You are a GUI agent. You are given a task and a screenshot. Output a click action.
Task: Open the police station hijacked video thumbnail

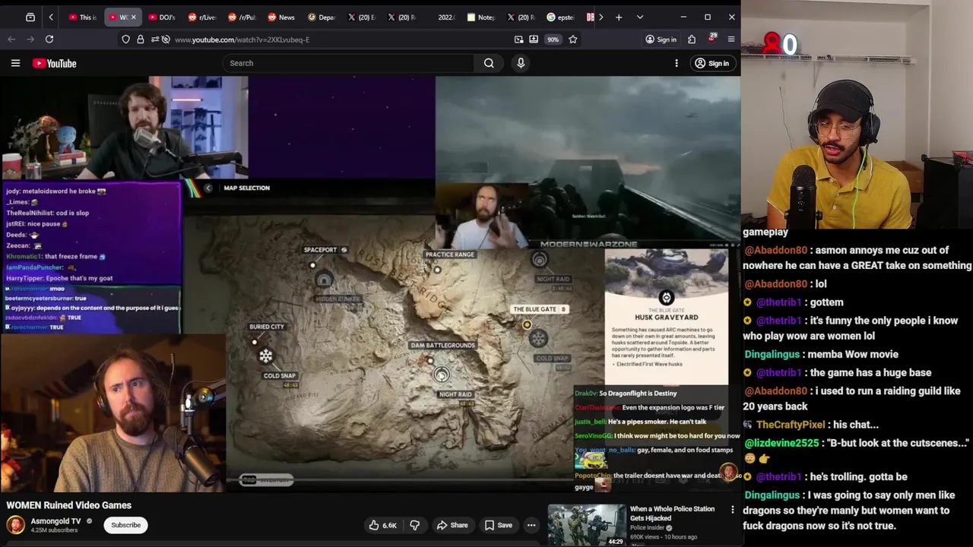coord(587,525)
